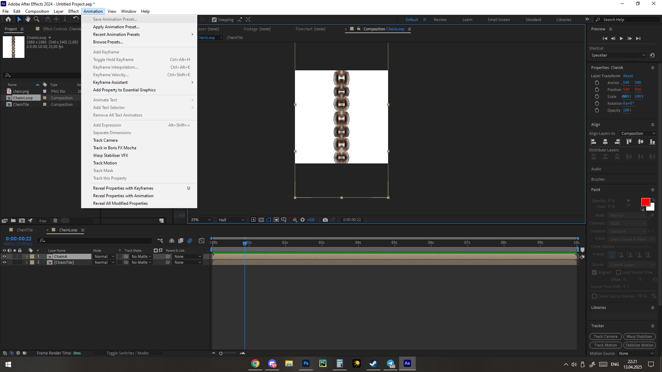Image resolution: width=662 pixels, height=372 pixels.
Task: Select the Hand tool in the toolbar
Action: [28, 19]
